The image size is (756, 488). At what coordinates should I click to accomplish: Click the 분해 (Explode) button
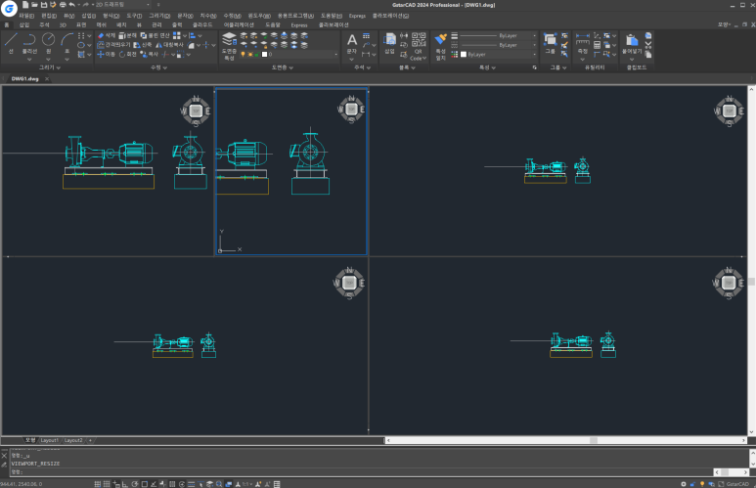(x=128, y=35)
